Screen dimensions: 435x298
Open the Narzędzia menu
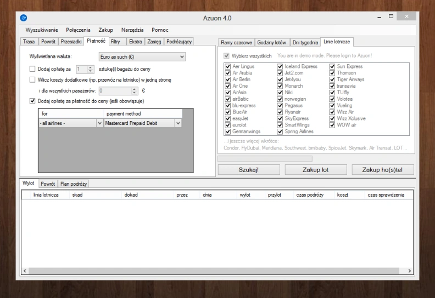pyautogui.click(x=132, y=30)
